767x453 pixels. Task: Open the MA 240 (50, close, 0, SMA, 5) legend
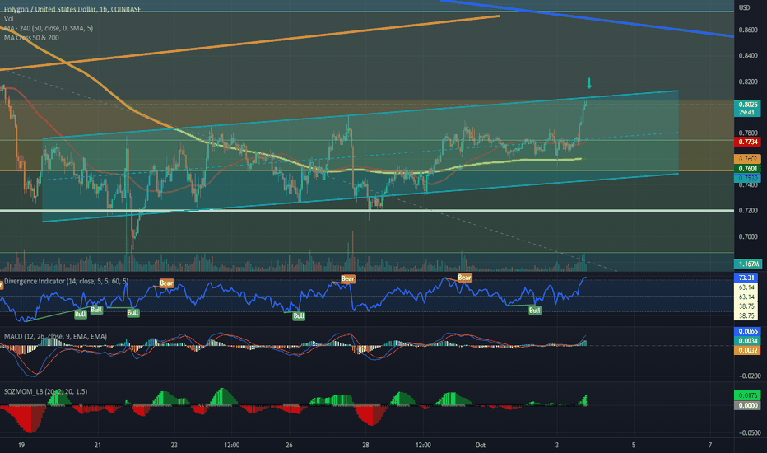click(x=49, y=28)
